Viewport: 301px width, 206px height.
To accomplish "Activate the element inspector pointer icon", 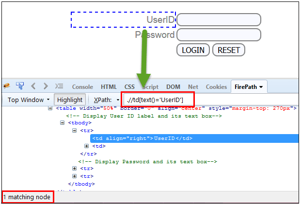I will [x=20, y=86].
